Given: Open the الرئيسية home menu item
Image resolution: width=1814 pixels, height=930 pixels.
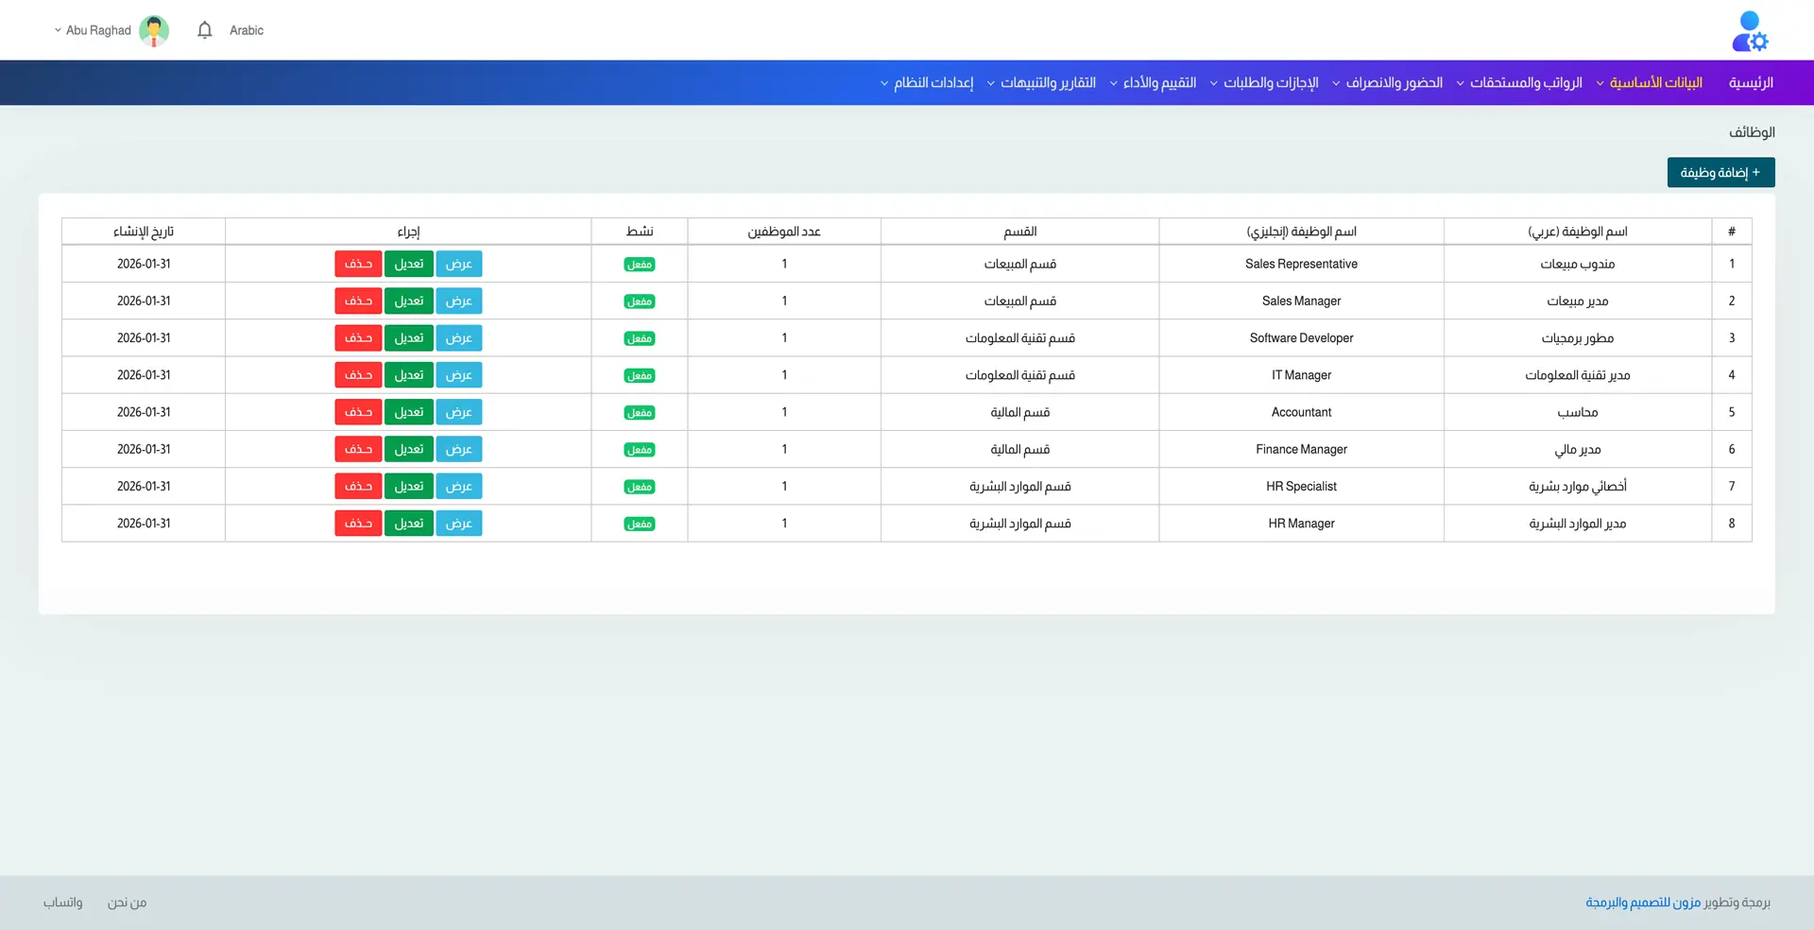Looking at the screenshot, I should pyautogui.click(x=1751, y=83).
